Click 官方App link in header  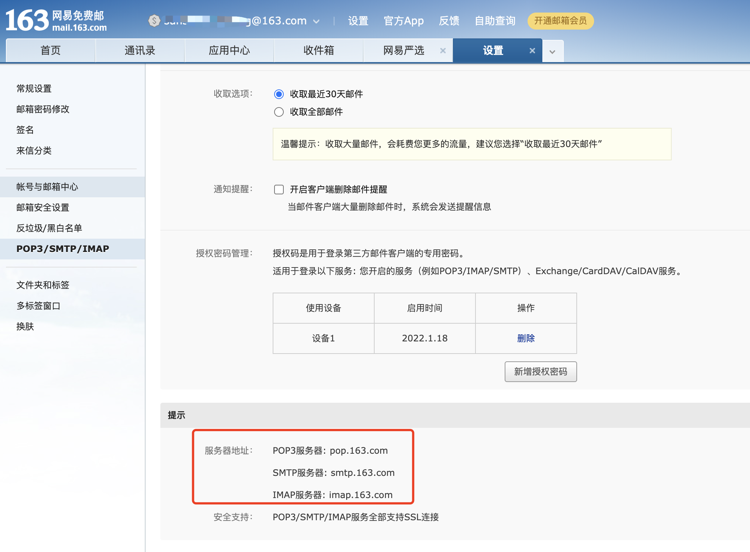coord(403,21)
